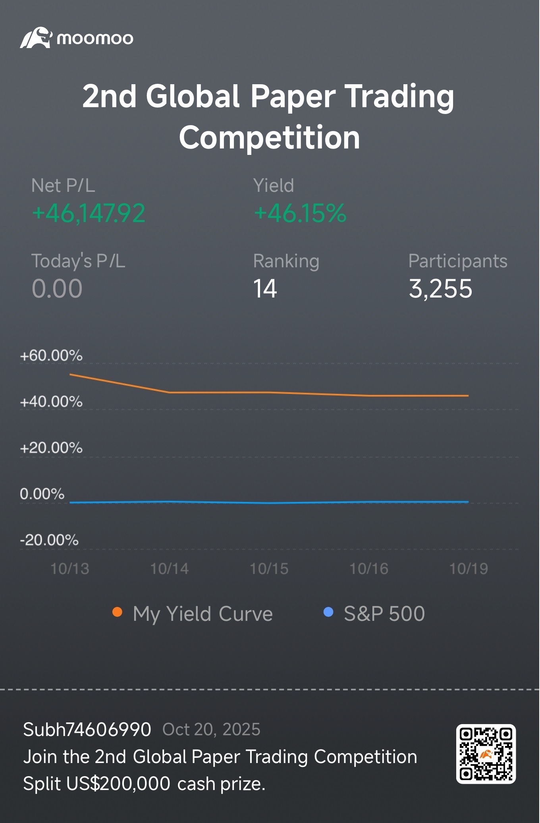Click the 10/19 date label
The image size is (540, 823).
coord(469,569)
